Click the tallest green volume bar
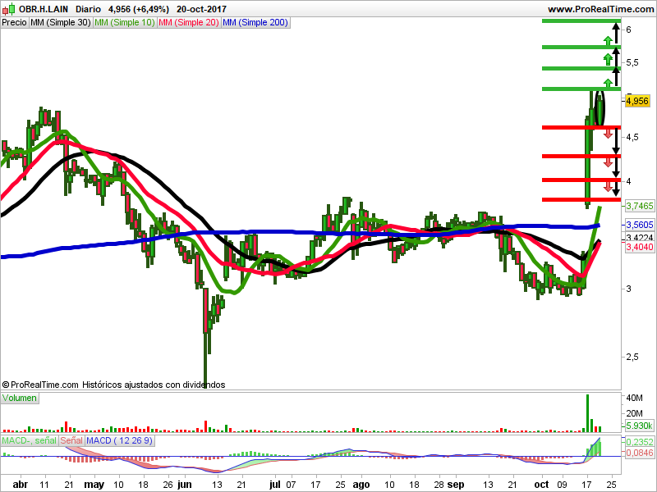Screen dimensions: 657x492 point(587,413)
